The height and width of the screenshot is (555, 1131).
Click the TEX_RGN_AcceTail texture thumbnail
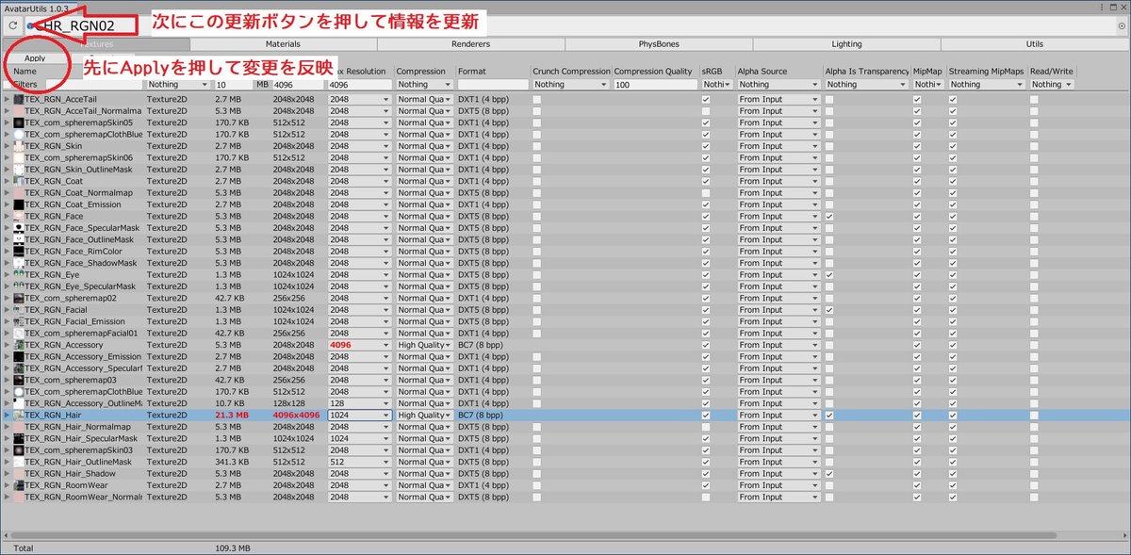click(18, 99)
